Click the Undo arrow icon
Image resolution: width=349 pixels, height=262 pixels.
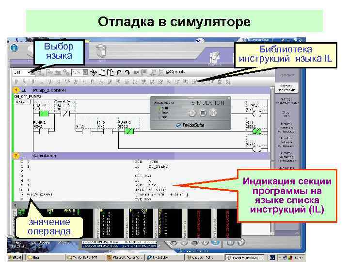pos(119,72)
